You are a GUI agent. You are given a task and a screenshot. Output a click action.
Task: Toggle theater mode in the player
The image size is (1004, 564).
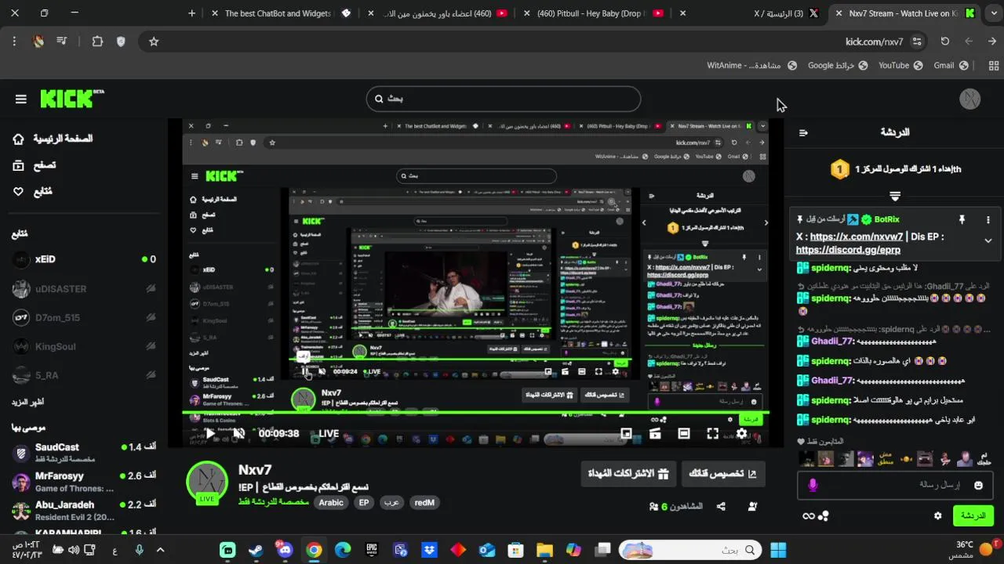pos(684,433)
